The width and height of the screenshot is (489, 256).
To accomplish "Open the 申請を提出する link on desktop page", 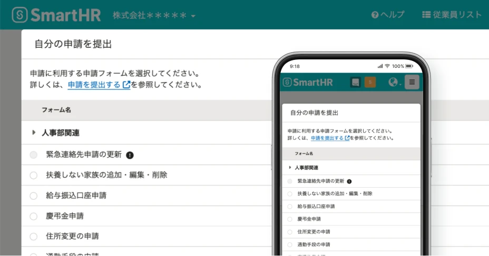I will (x=99, y=85).
